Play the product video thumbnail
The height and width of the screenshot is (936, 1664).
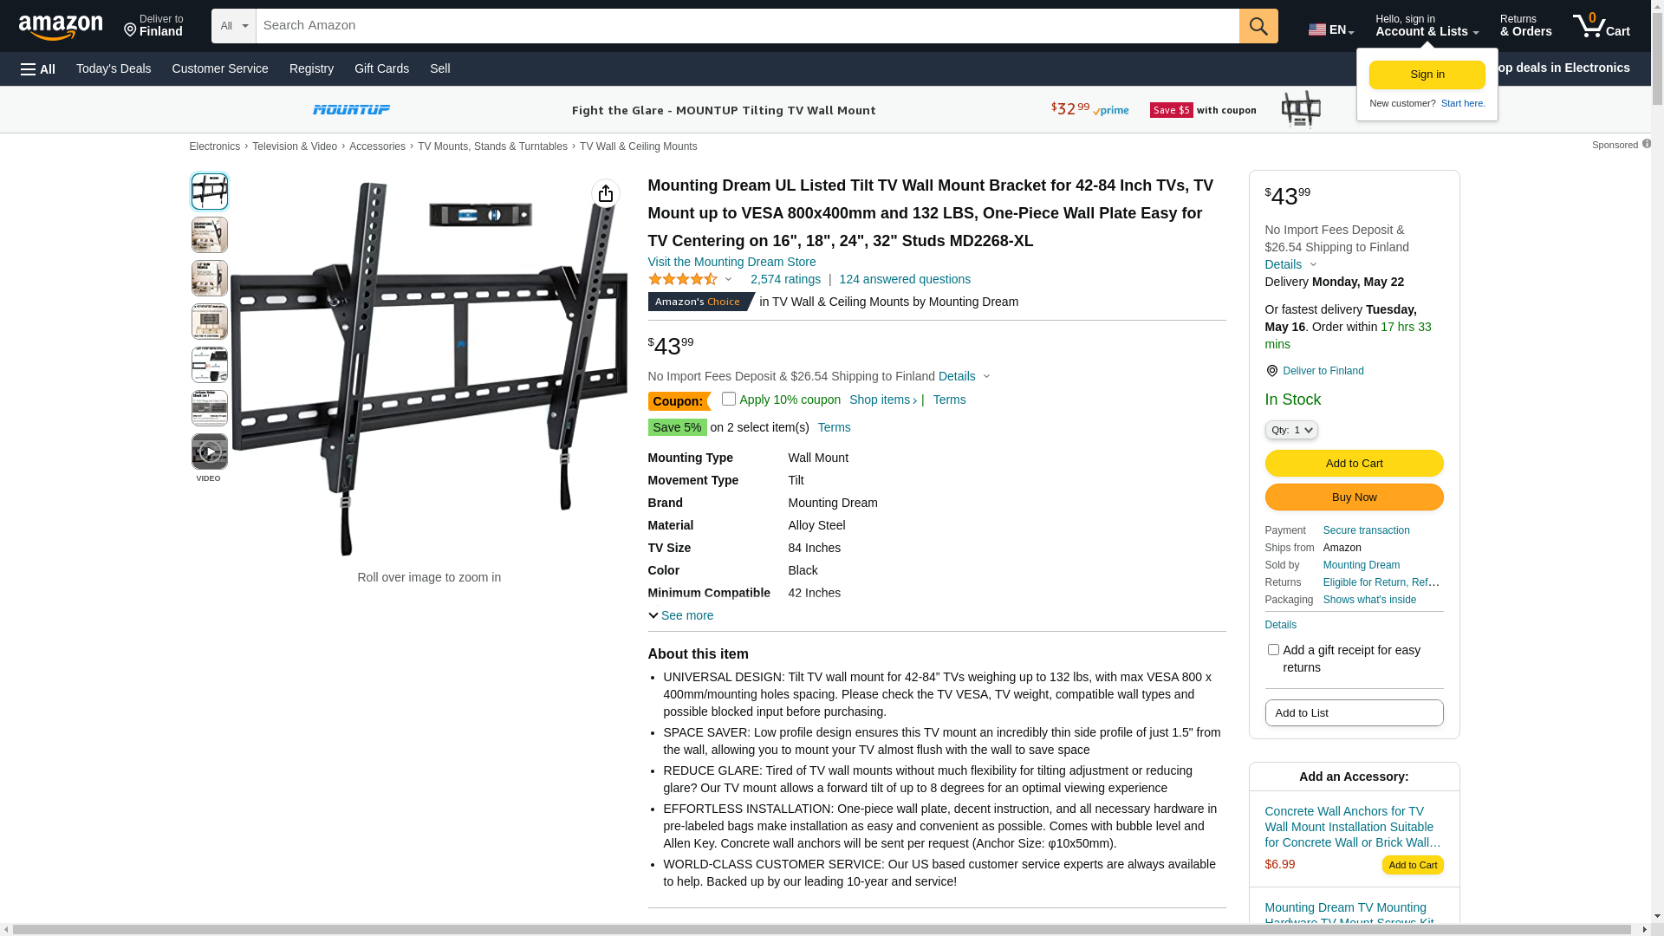[210, 452]
